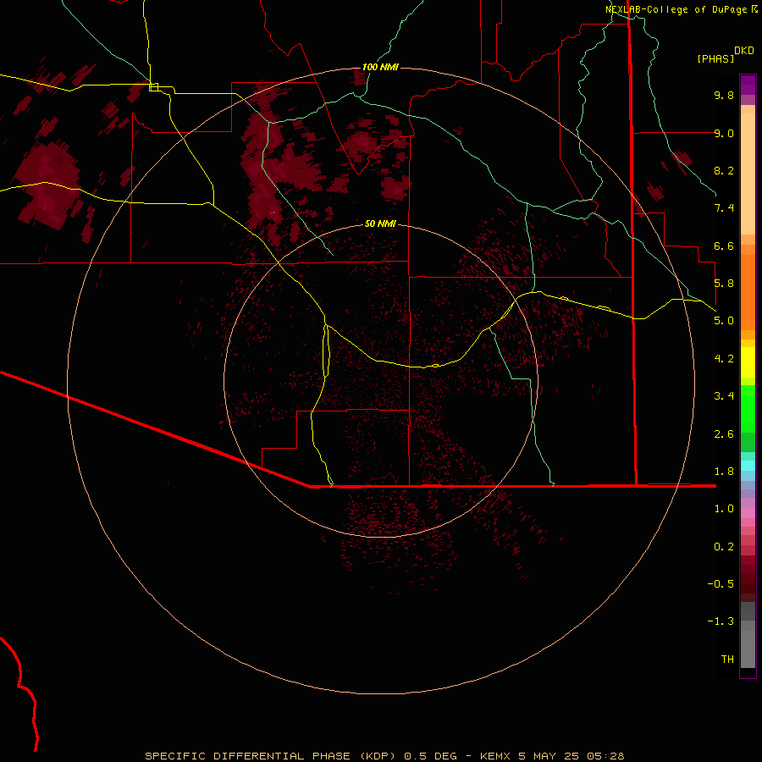Click the -0.5 scale value
The width and height of the screenshot is (762, 762).
(x=721, y=584)
